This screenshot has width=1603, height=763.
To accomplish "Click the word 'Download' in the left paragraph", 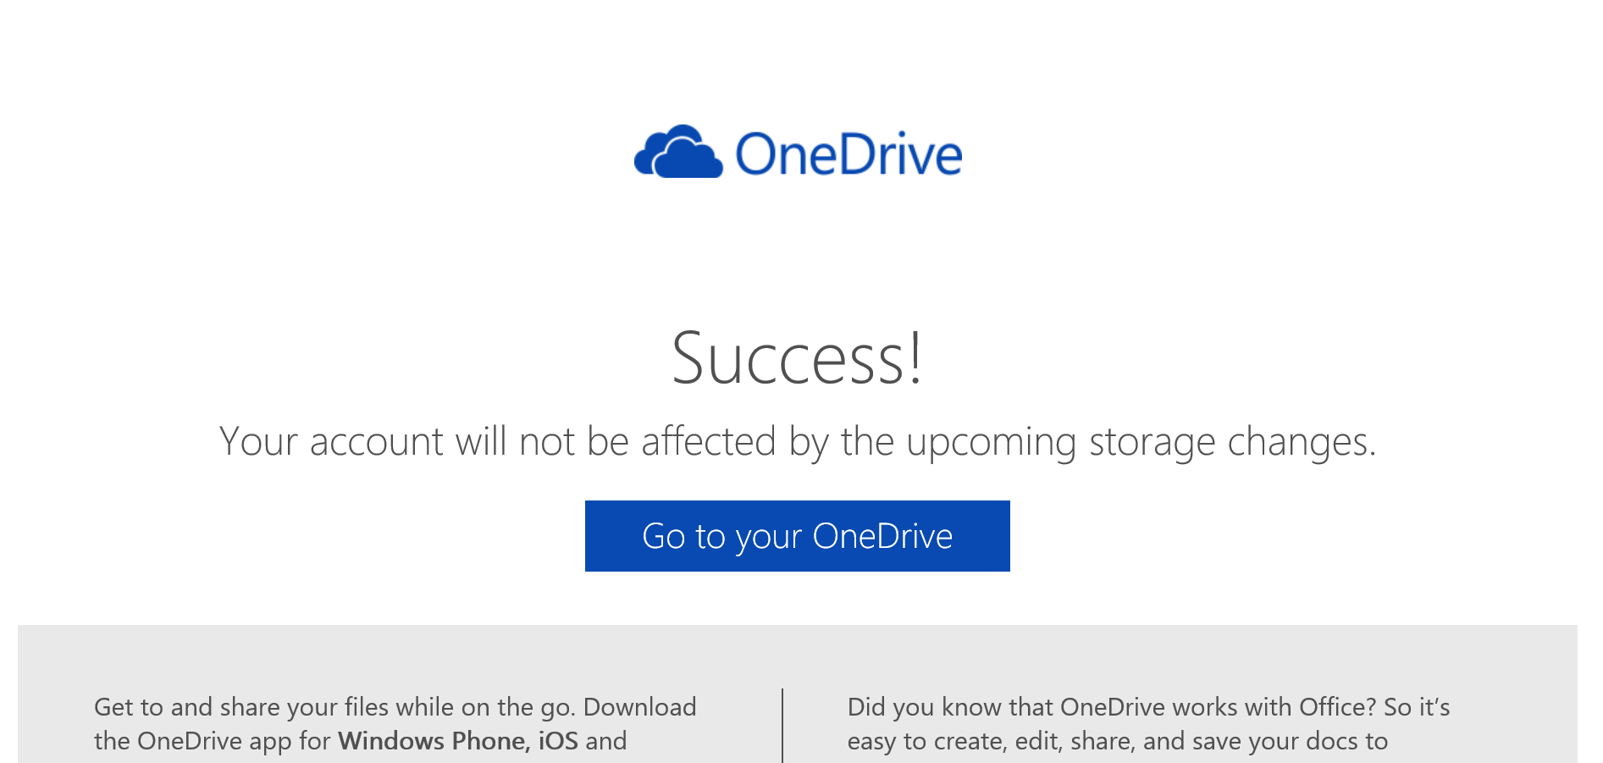I will click(639, 707).
